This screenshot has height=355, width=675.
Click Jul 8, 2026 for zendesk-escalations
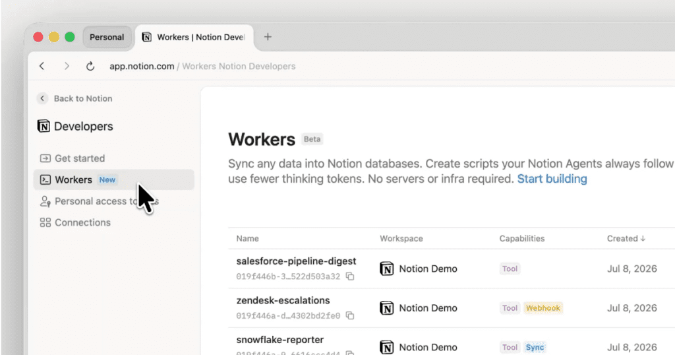coord(632,308)
